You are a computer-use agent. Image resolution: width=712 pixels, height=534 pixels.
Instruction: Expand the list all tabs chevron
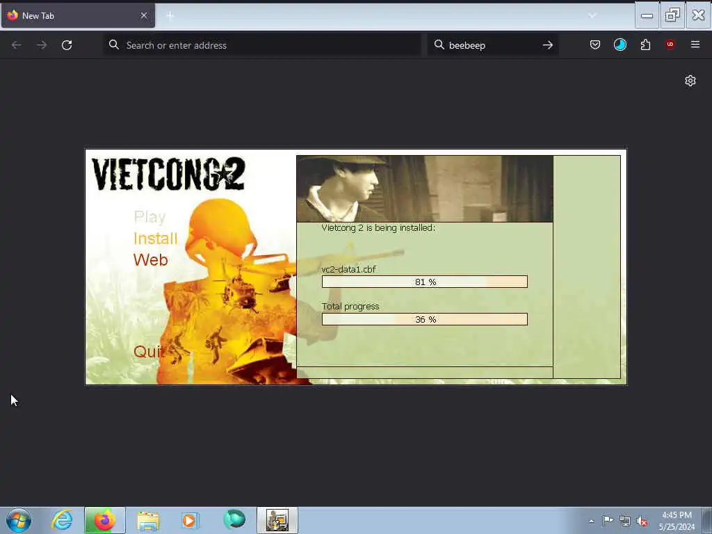[592, 15]
